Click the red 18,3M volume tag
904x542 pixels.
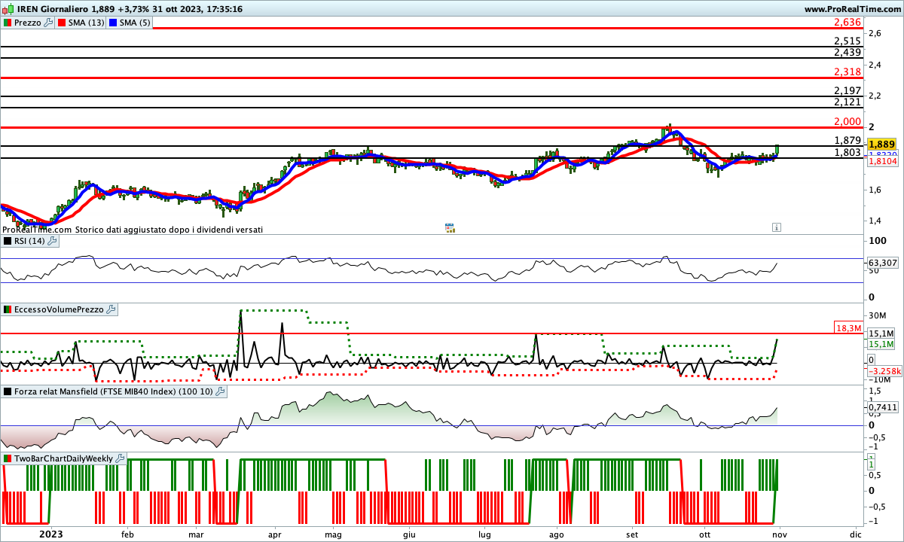click(x=848, y=328)
